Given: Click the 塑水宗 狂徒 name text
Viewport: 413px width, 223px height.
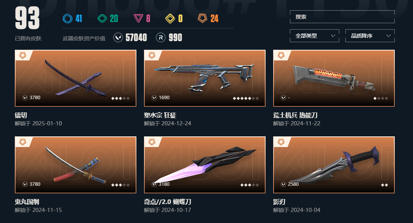Looking at the screenshot, I should pos(160,115).
